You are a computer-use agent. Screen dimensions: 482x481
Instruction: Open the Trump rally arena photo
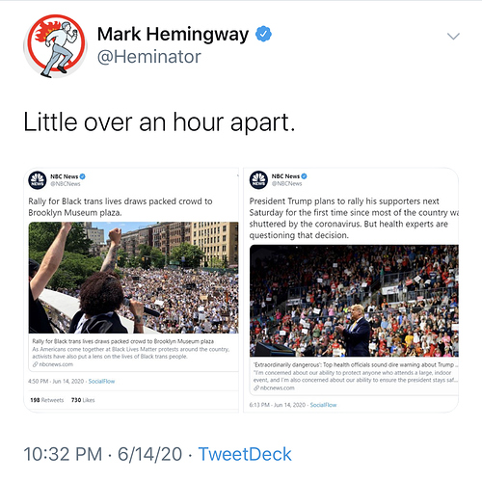pos(354,301)
